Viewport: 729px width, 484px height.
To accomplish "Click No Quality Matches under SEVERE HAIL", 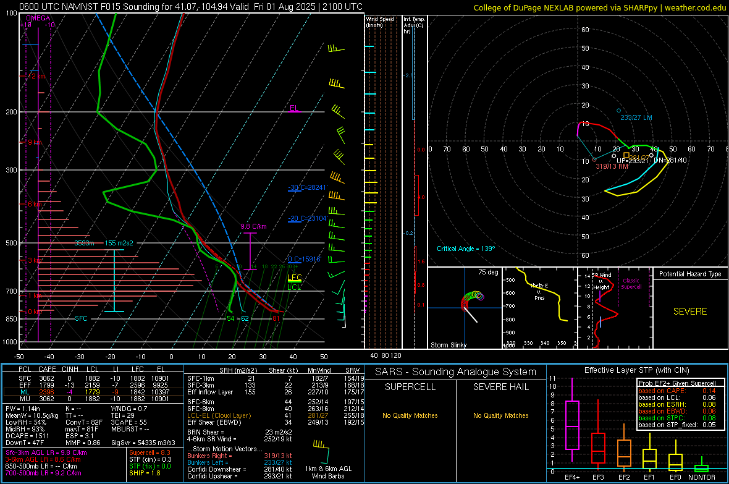I will click(500, 415).
